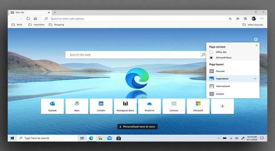Open the Inspiration favorites folder
275x151 pixels.
point(36,25)
